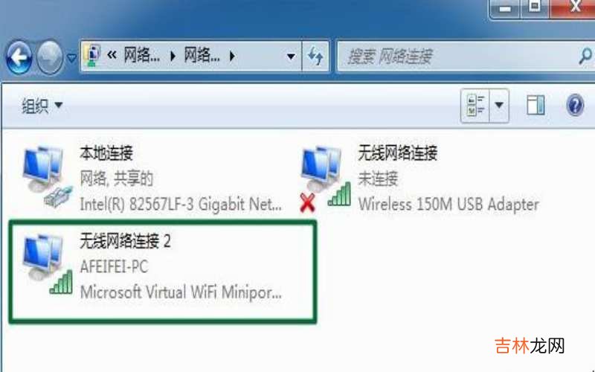This screenshot has height=372, width=595.
Task: Click the search magnifier icon
Action: pos(585,57)
